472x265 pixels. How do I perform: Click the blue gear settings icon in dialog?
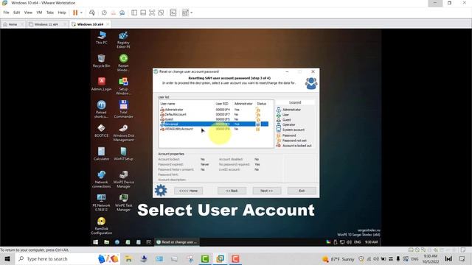pyautogui.click(x=161, y=191)
